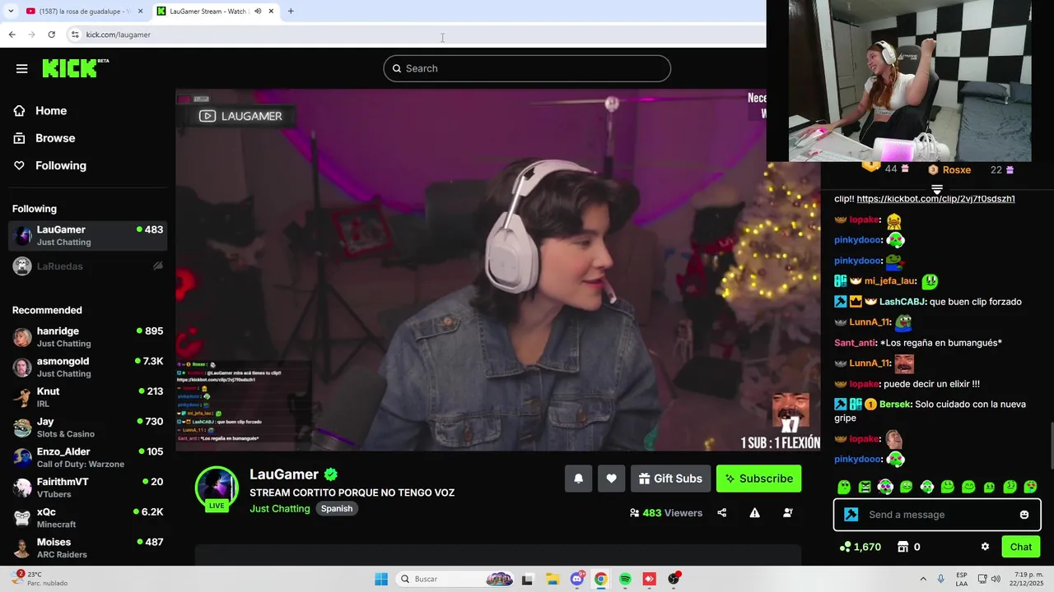1054x592 pixels.
Task: Open Browse in sidebar
Action: coord(54,138)
